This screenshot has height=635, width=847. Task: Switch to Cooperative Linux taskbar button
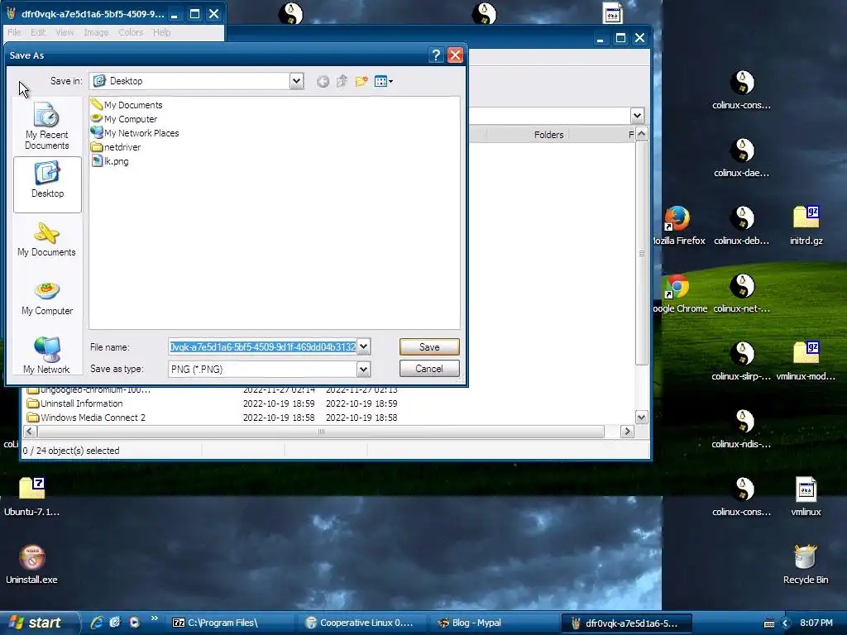pos(361,623)
